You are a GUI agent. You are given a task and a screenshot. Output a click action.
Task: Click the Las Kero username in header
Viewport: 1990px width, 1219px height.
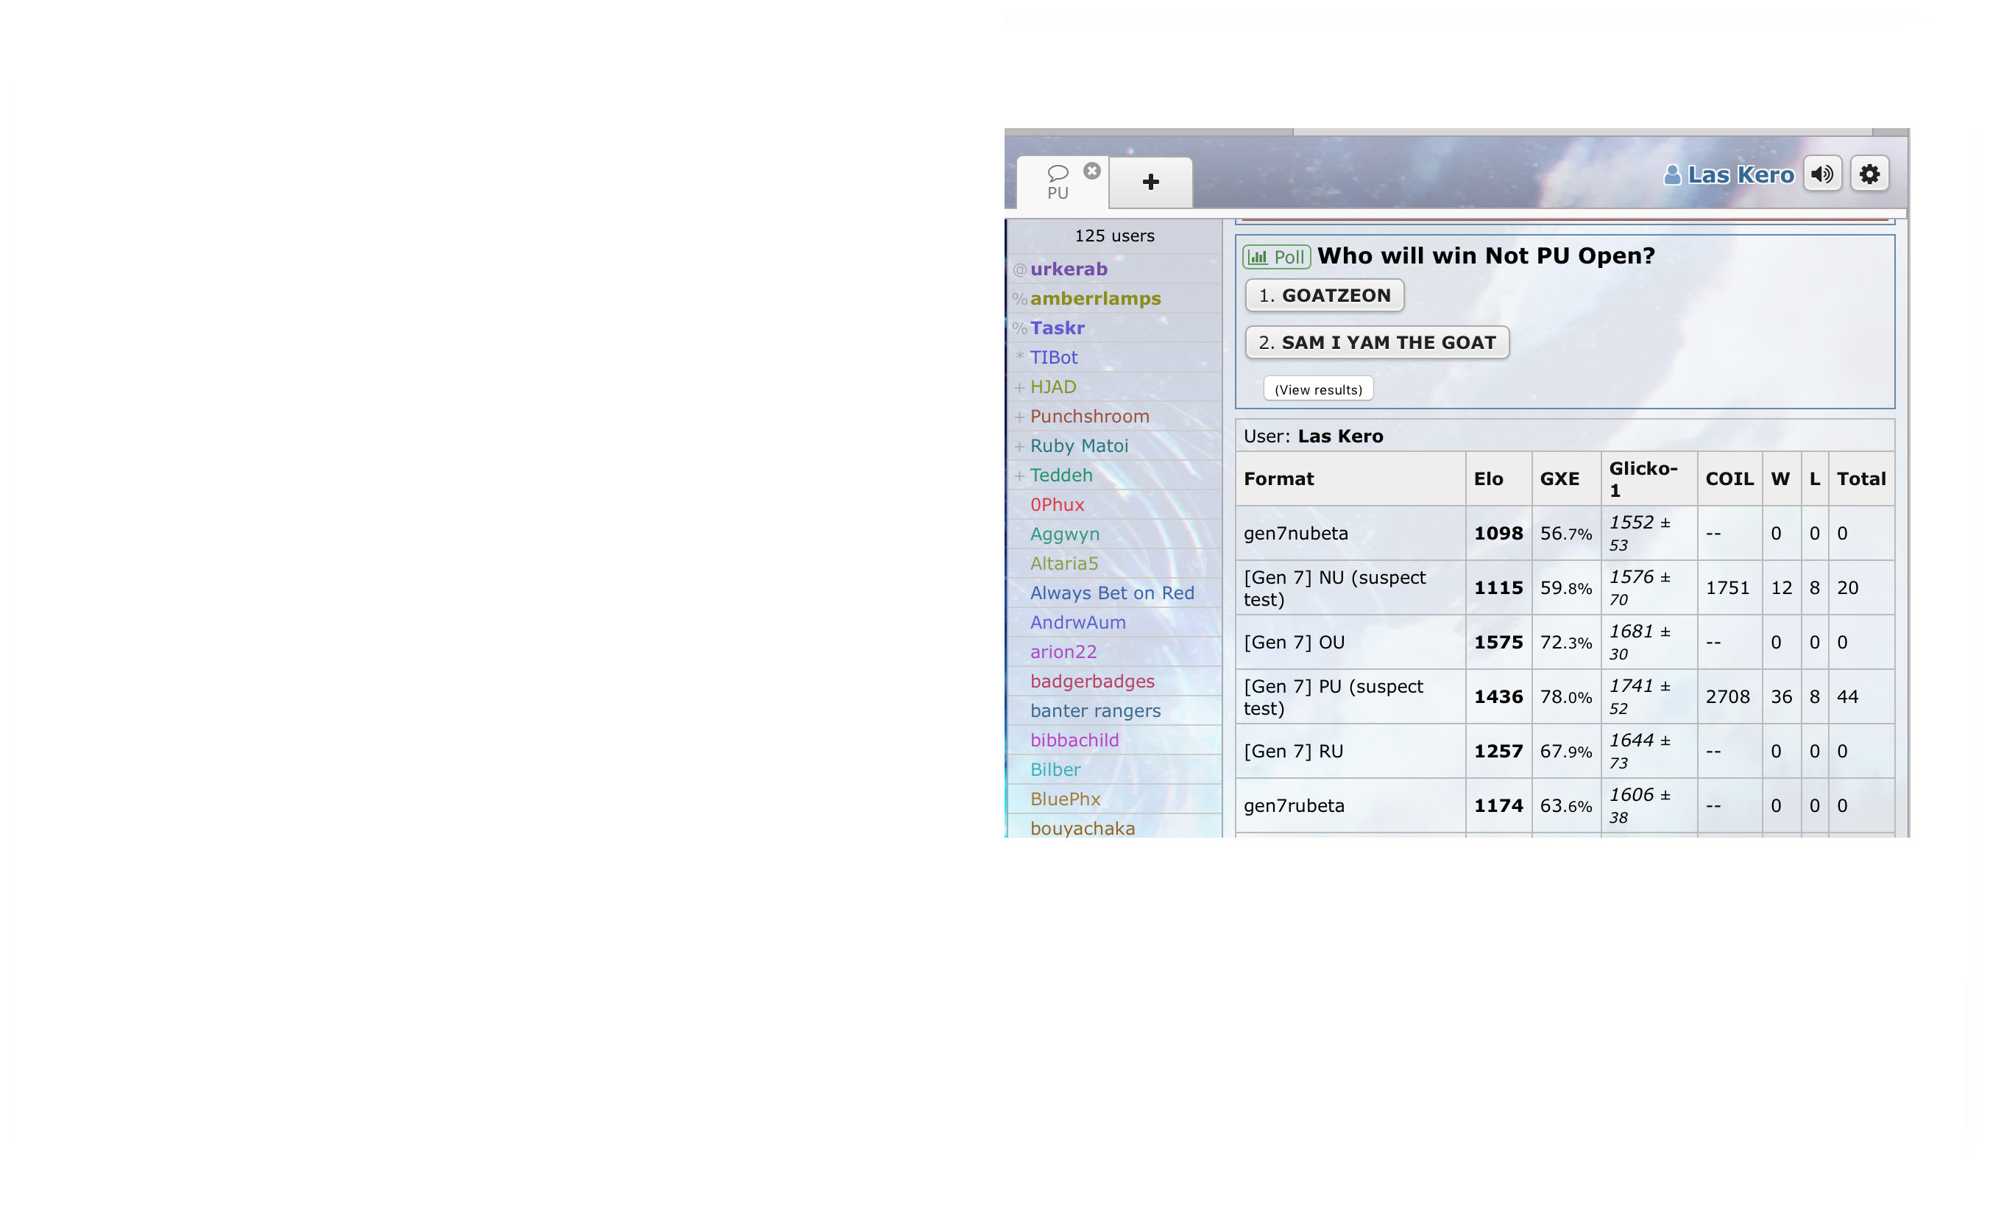pyautogui.click(x=1741, y=174)
